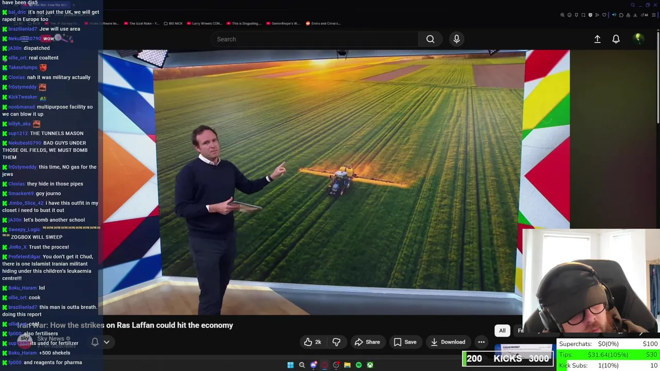Screen dimensions: 660x371
Task: Open browser downloads arrow icon
Action: coord(635,15)
